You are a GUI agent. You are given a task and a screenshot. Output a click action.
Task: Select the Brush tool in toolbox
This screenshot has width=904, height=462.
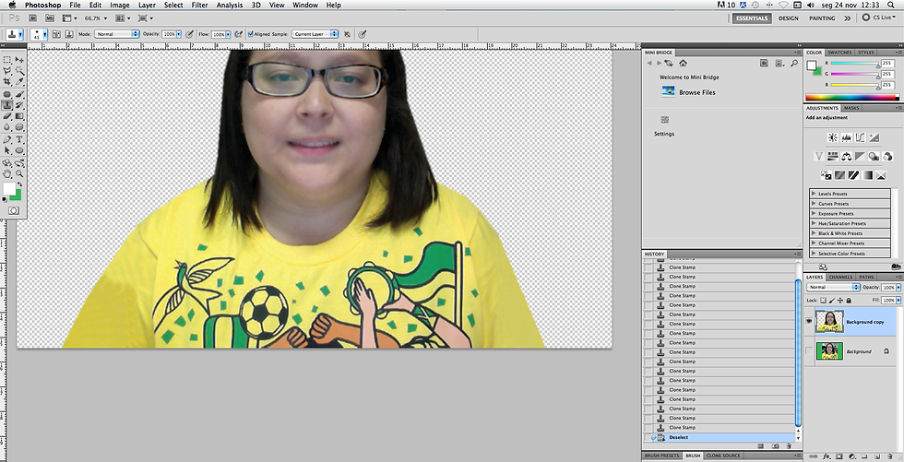[x=19, y=94]
